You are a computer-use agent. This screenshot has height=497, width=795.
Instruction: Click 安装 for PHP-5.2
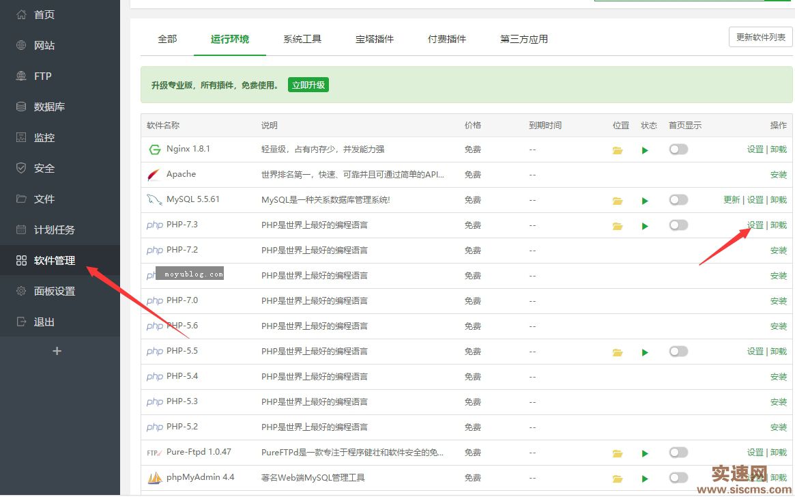click(778, 427)
